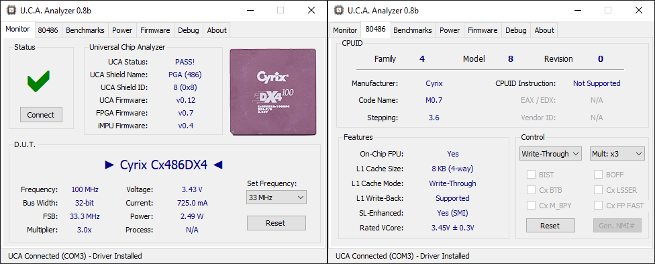Go to Firmware tab in right window

483,30
